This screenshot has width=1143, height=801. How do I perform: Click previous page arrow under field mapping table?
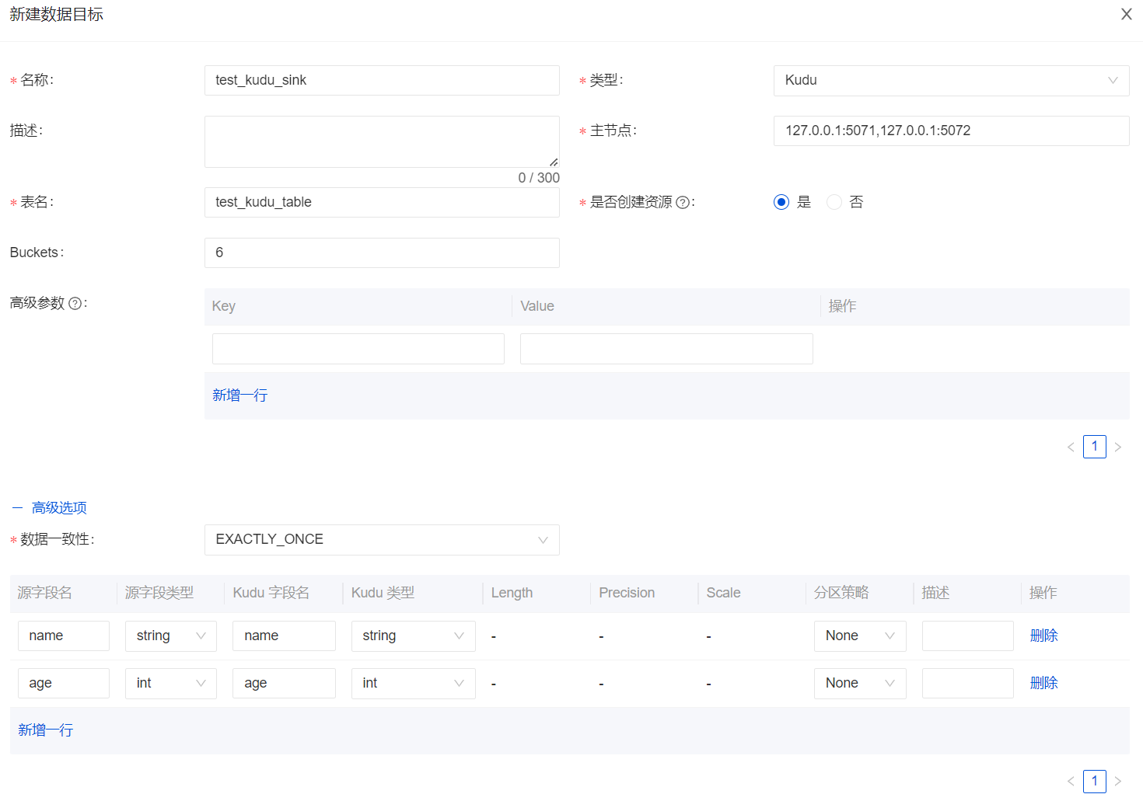click(1071, 782)
